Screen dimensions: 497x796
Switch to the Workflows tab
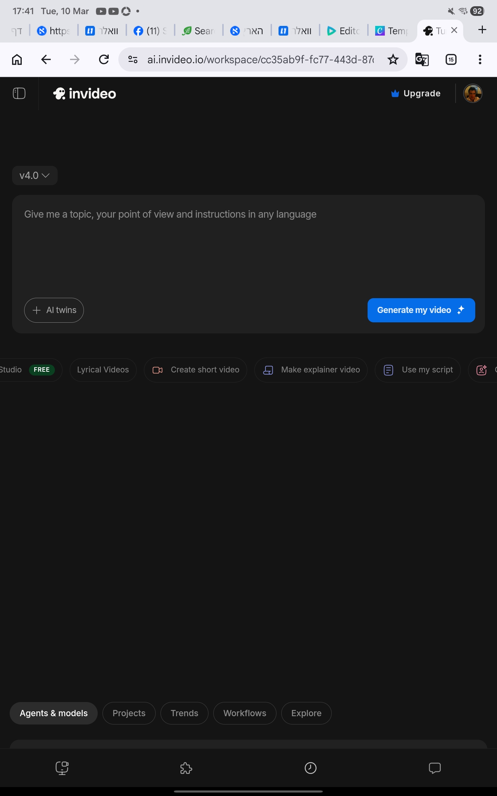point(245,713)
